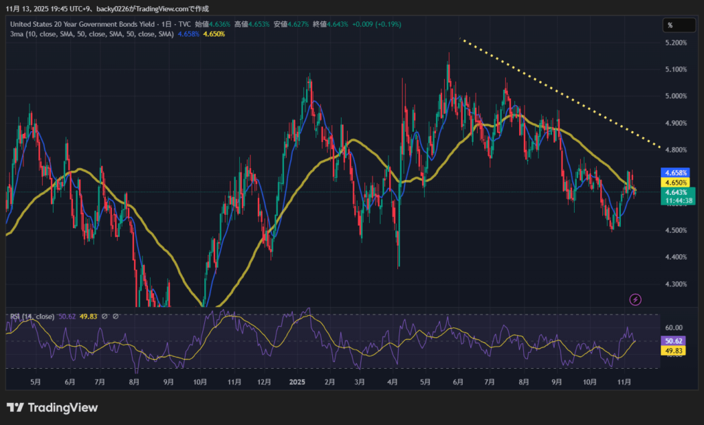
Task: Click the 2025 year marker on time axis
Action: pos(297,381)
